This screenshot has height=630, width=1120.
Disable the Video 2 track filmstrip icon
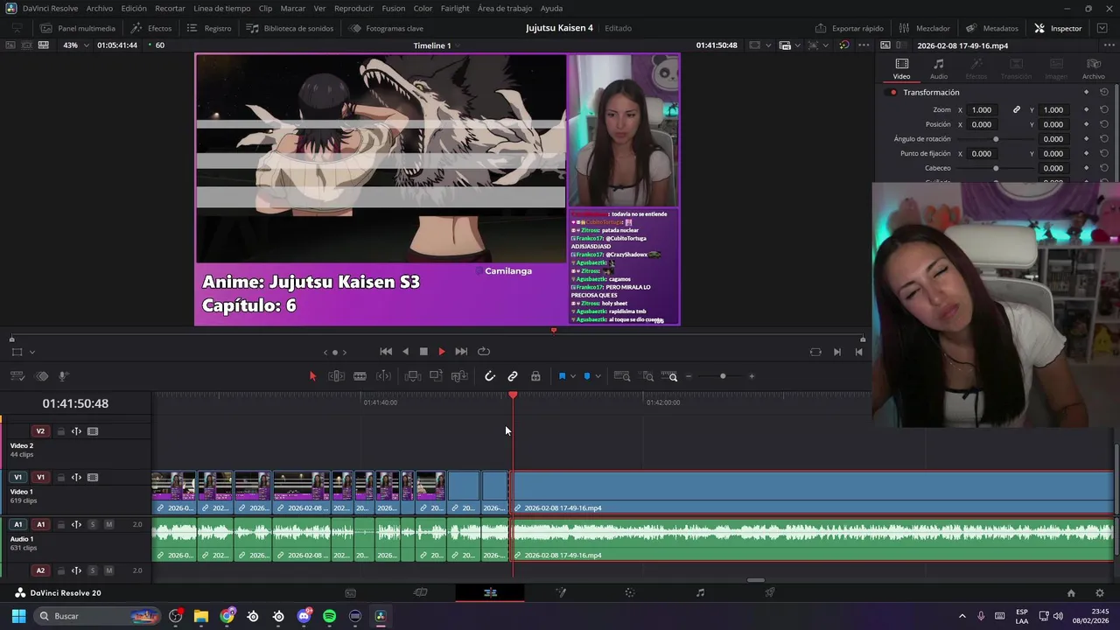[93, 431]
